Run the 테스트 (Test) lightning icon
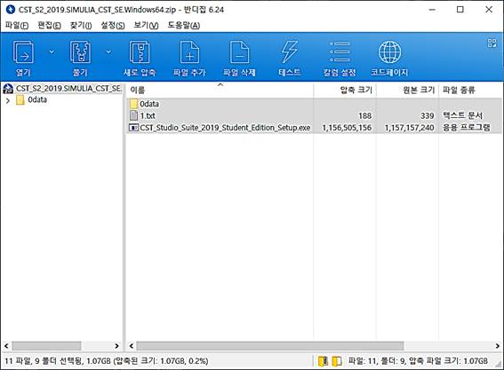Screen dimensions: 504x370 (x=289, y=51)
